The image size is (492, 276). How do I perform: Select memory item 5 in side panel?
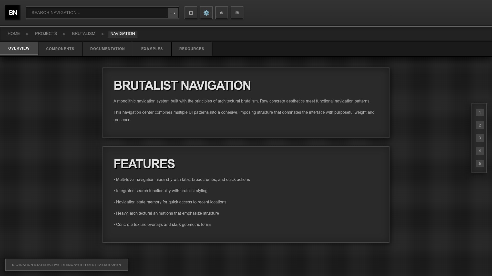[x=480, y=164]
